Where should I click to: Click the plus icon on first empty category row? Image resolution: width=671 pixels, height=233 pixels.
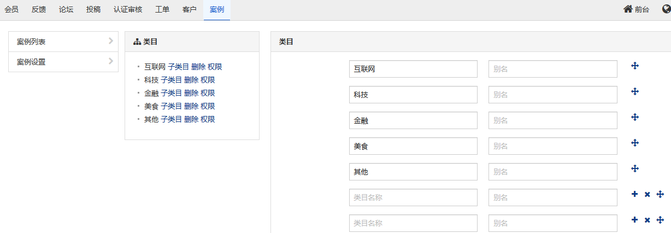(634, 194)
